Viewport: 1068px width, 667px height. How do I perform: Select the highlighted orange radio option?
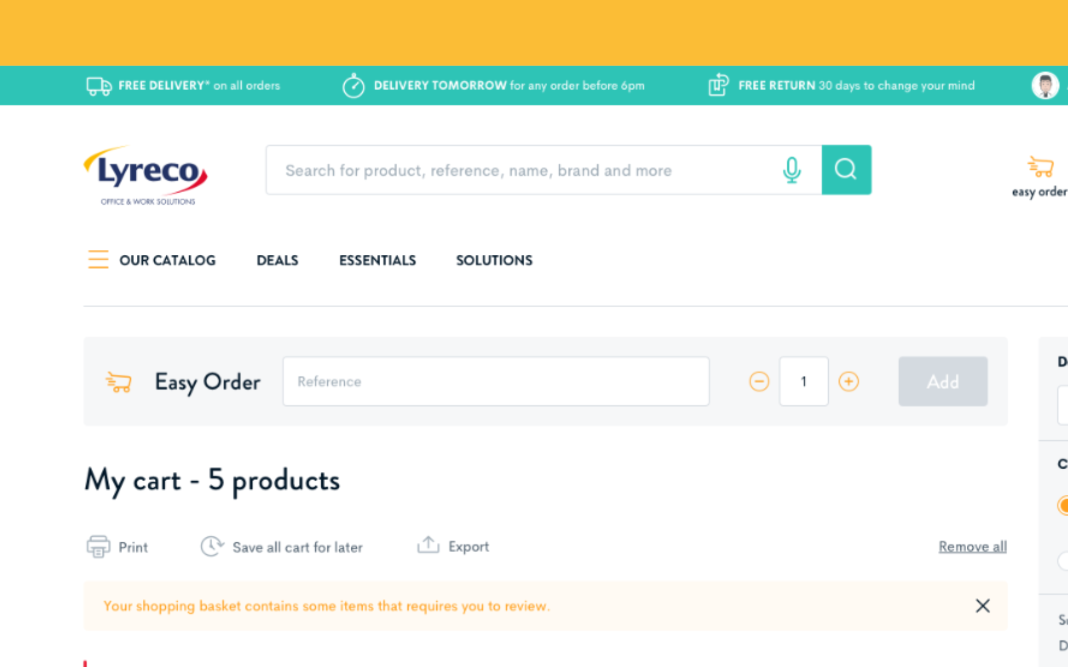1064,506
